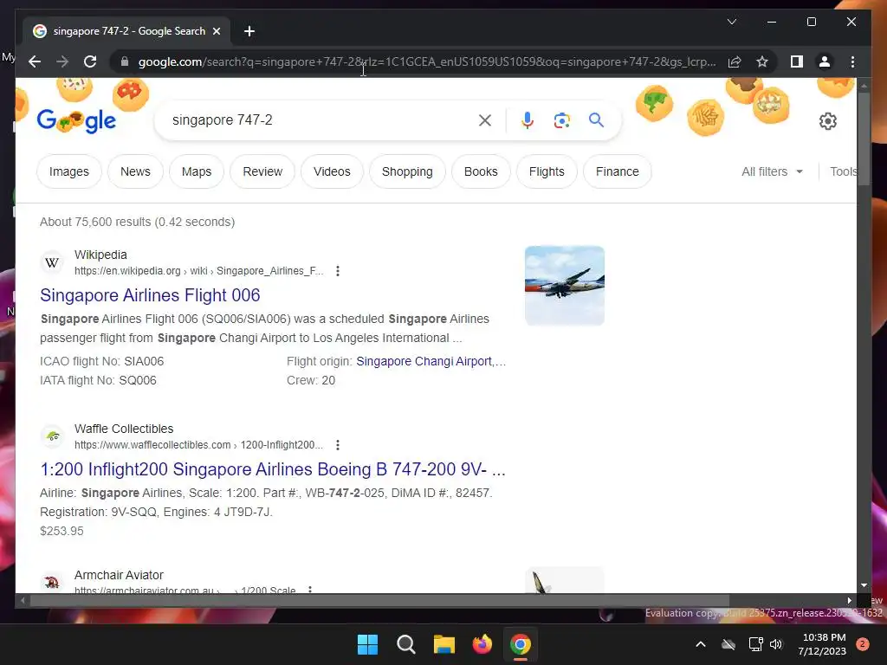Select the Shopping filter chip

(x=407, y=171)
